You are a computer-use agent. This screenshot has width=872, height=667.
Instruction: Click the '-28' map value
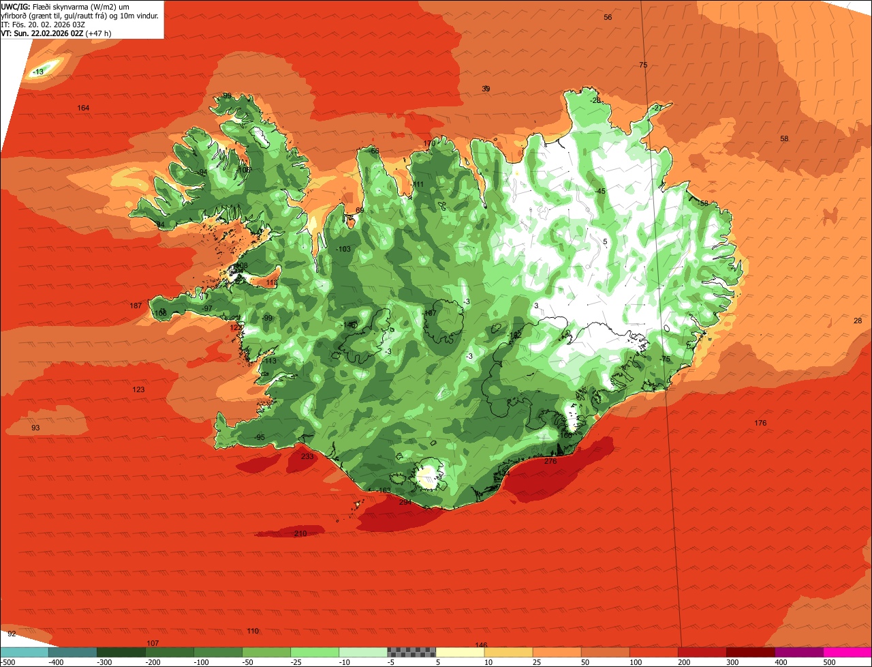(x=595, y=100)
